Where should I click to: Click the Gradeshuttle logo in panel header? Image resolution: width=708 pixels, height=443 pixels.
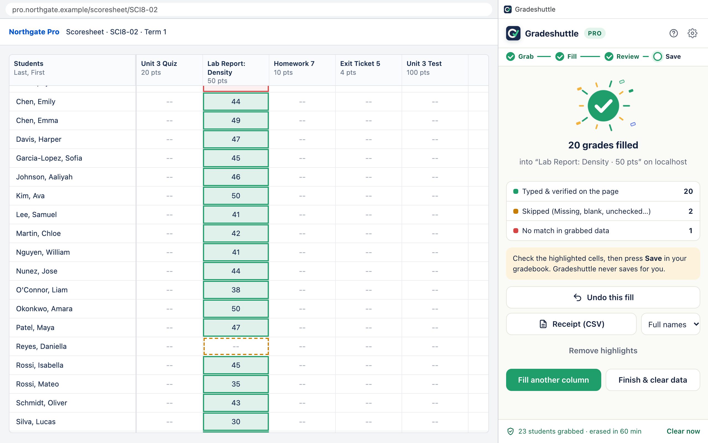513,34
